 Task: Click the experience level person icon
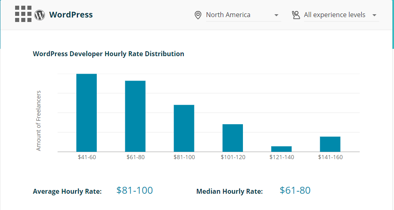pyautogui.click(x=296, y=15)
